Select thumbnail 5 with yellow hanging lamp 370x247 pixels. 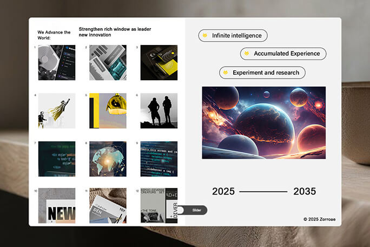(108, 110)
